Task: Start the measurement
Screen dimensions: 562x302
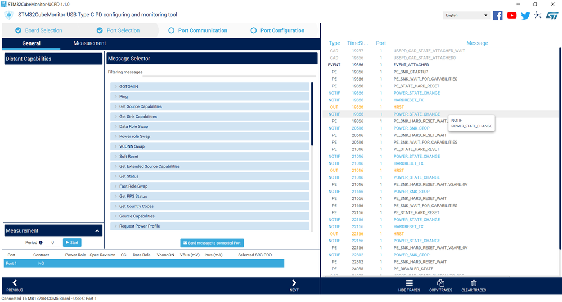Action: (72, 243)
